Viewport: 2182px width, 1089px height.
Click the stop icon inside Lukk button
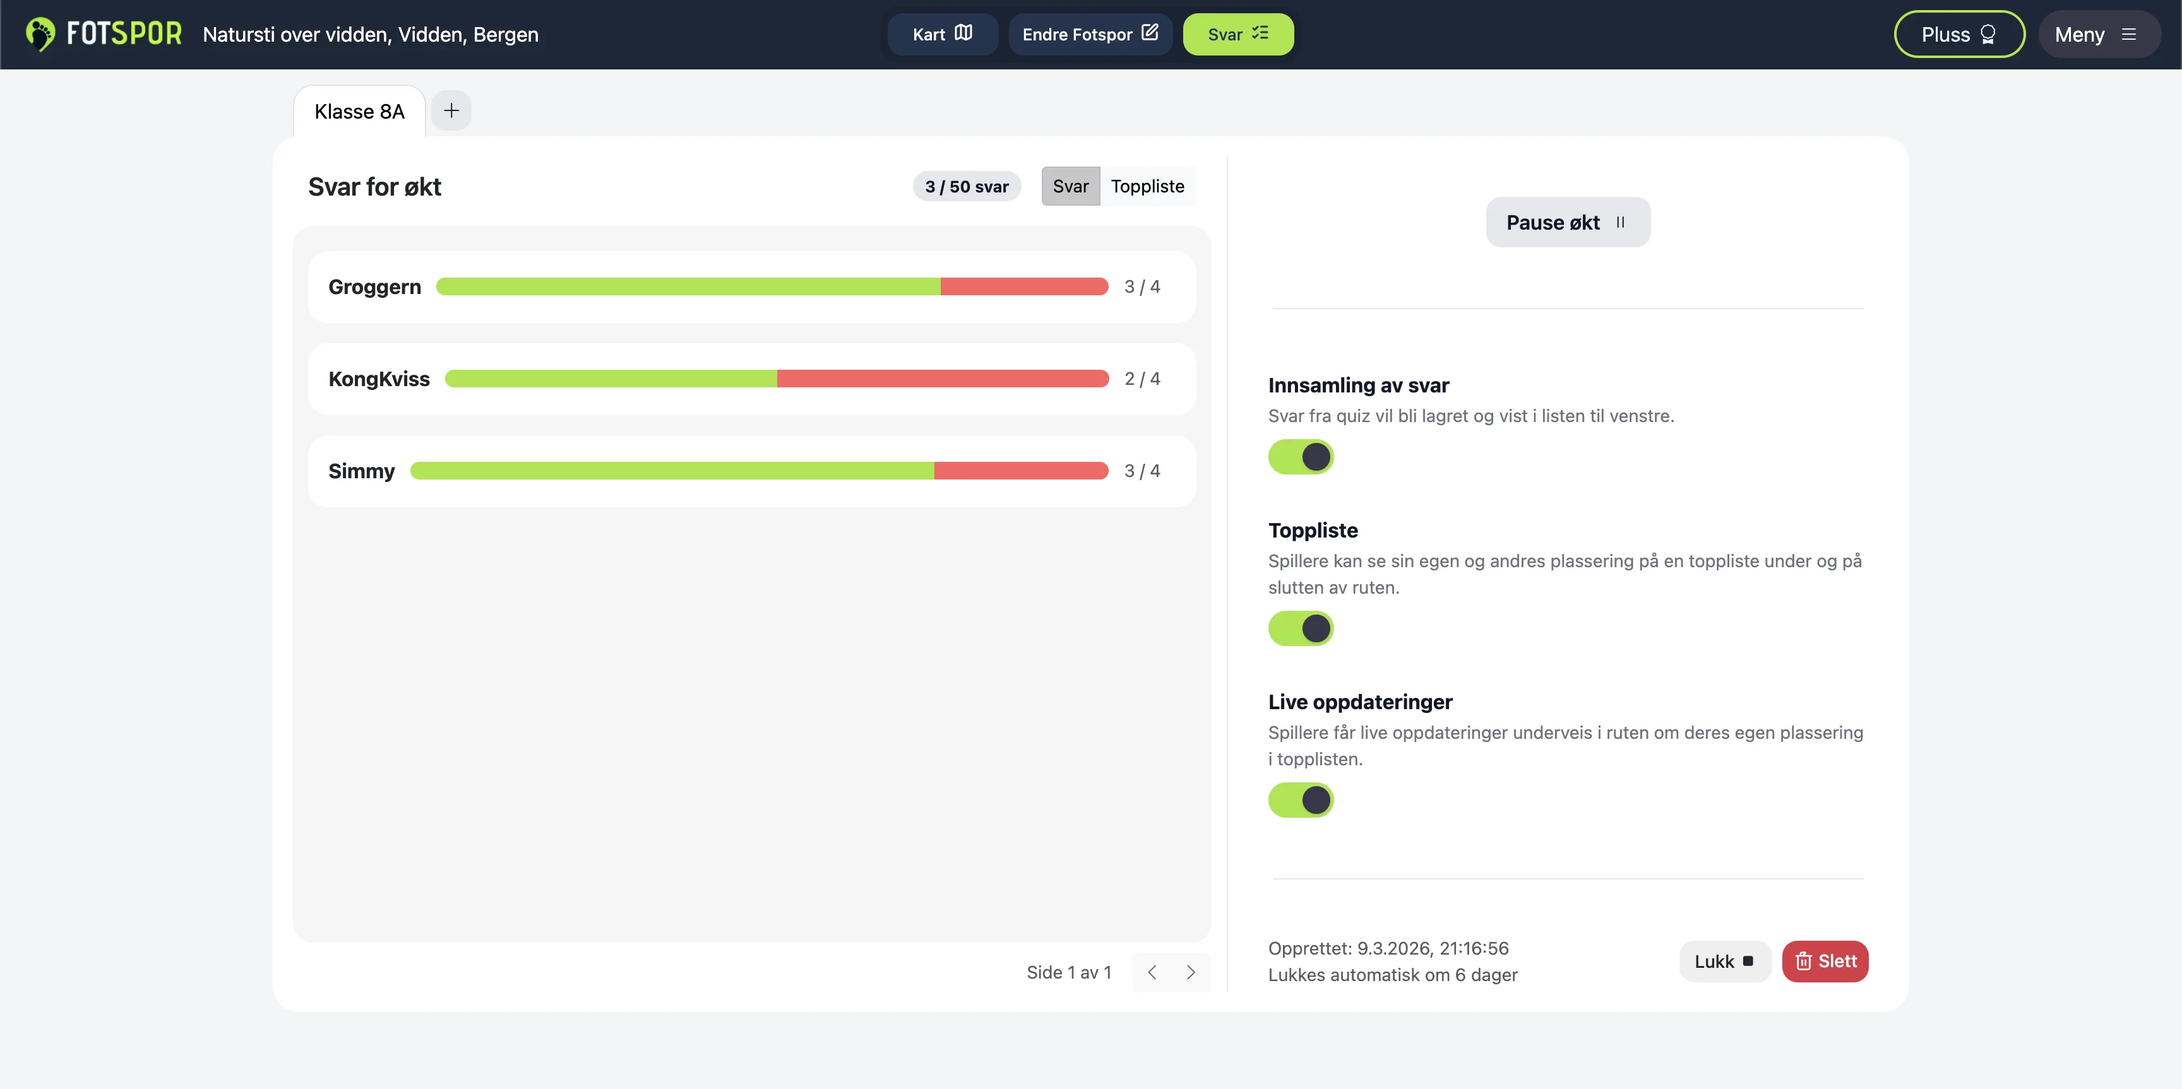[1748, 961]
